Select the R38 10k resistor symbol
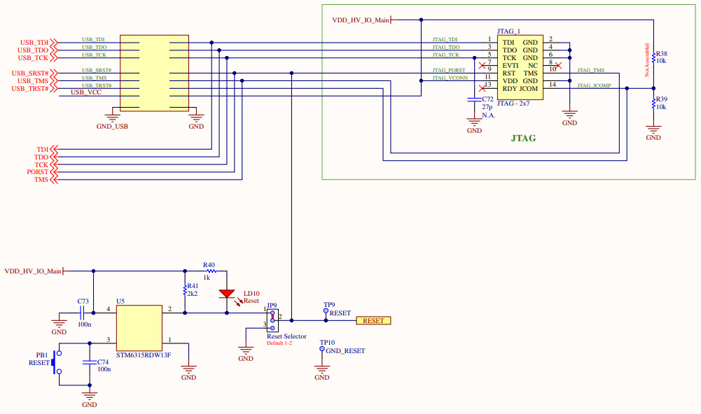Viewport: 701px width, 414px height. click(x=653, y=57)
